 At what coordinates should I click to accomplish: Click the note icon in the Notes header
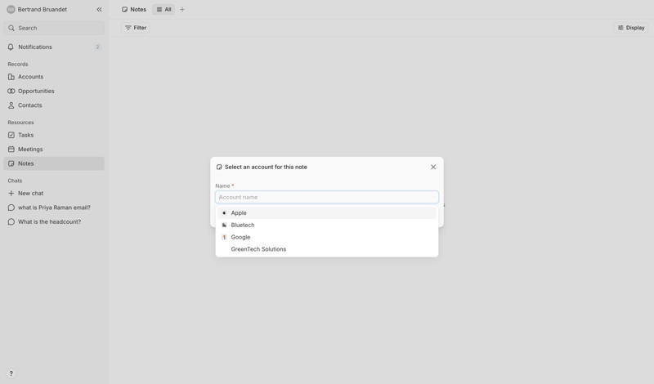point(125,10)
